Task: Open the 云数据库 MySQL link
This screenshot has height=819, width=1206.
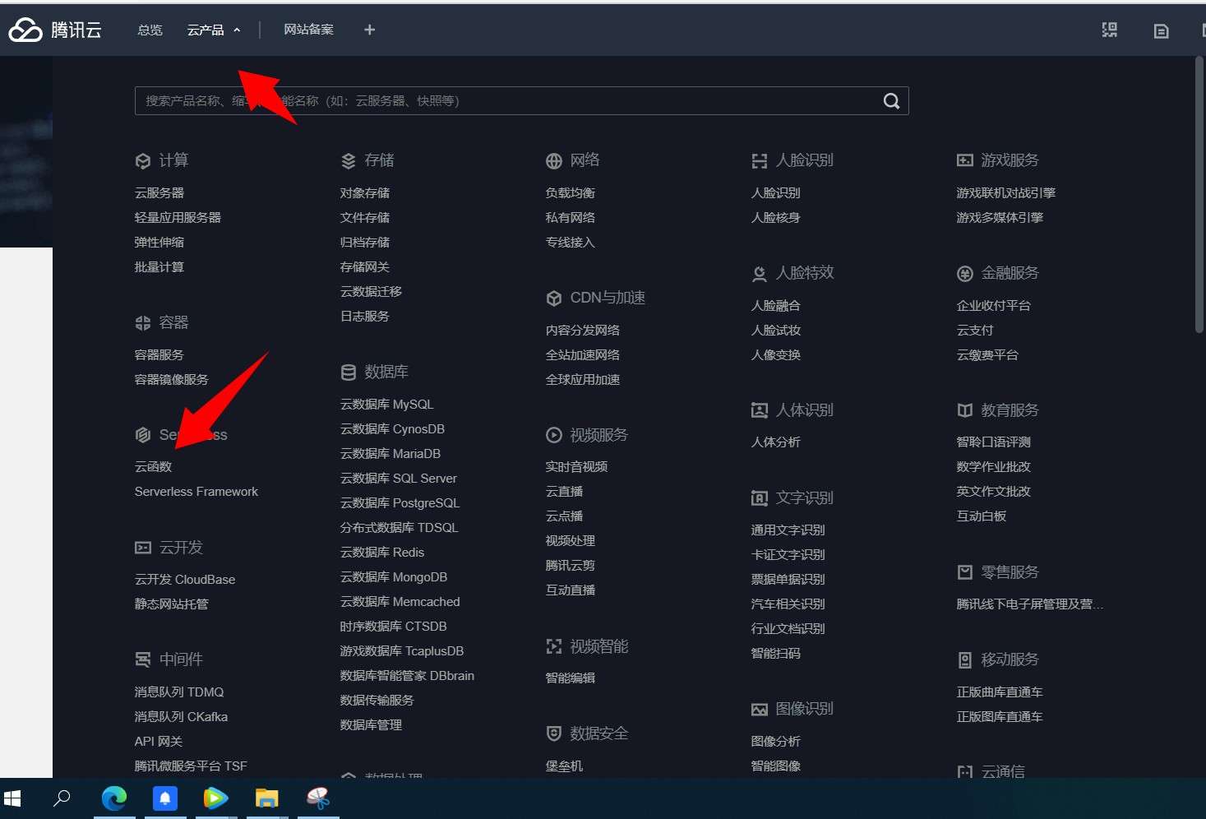Action: click(x=386, y=405)
